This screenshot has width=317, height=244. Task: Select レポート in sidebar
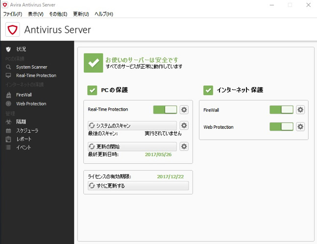[24, 139]
